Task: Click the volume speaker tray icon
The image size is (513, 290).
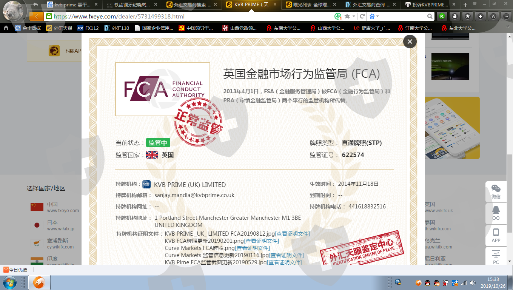Action: 472,282
